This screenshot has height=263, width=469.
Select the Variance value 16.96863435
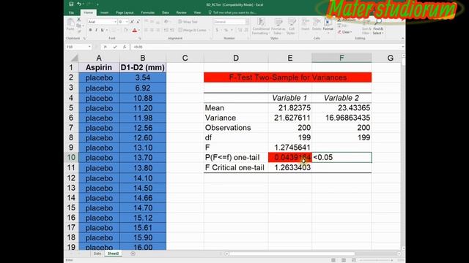[x=341, y=118]
